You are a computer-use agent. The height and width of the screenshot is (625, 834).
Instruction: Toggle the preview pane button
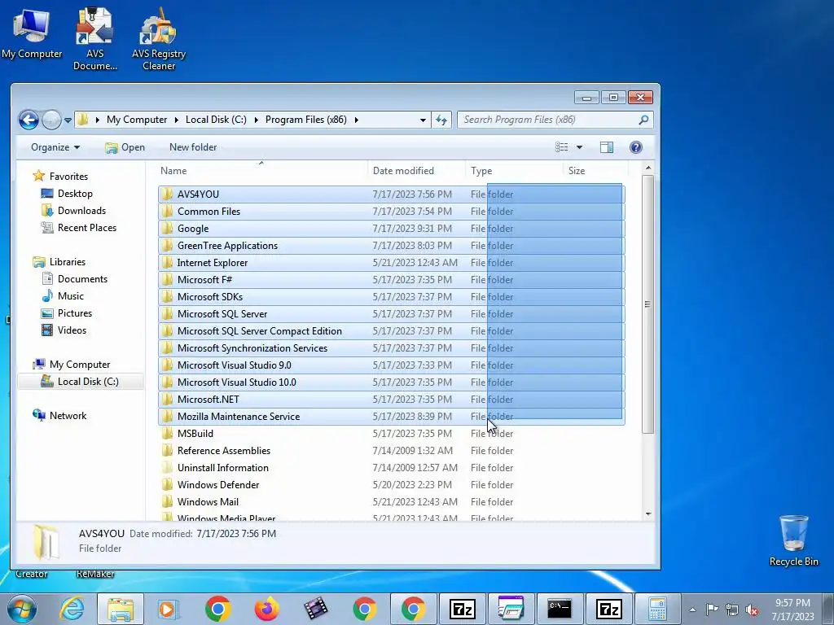point(606,147)
